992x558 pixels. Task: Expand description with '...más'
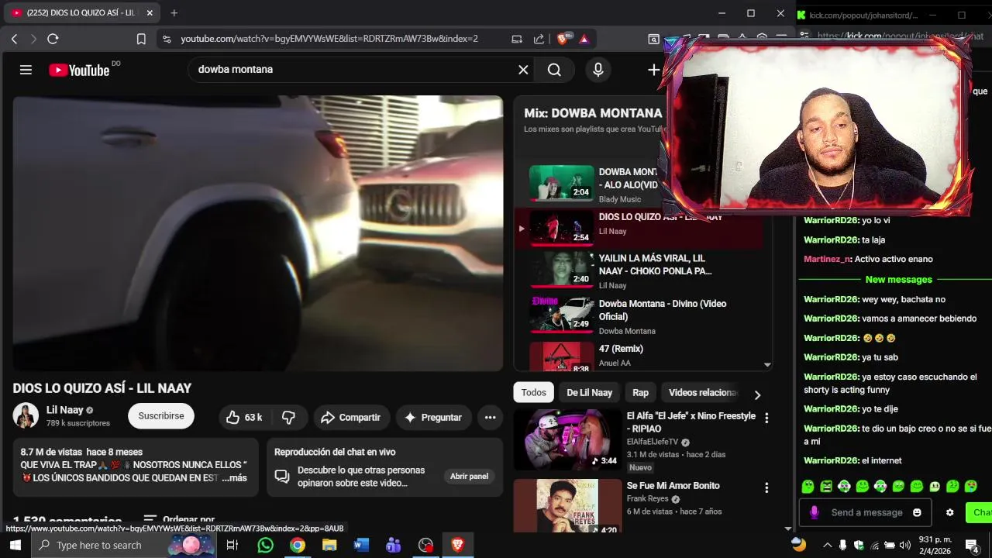[234, 478]
